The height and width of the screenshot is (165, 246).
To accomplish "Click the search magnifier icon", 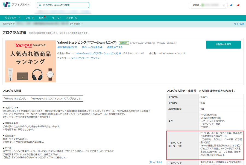I will pos(40,5).
